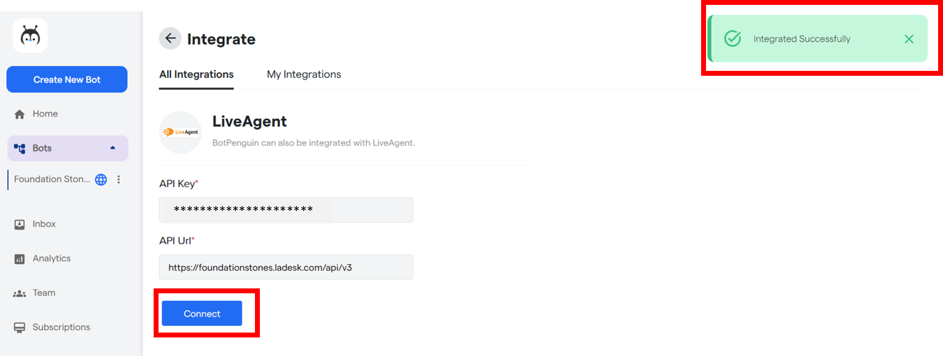
Task: Open the three-dot menu for Foundation Ston...
Action: click(118, 179)
